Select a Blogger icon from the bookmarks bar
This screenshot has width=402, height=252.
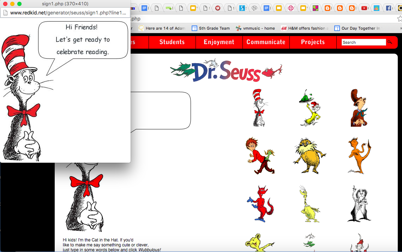click(x=328, y=8)
